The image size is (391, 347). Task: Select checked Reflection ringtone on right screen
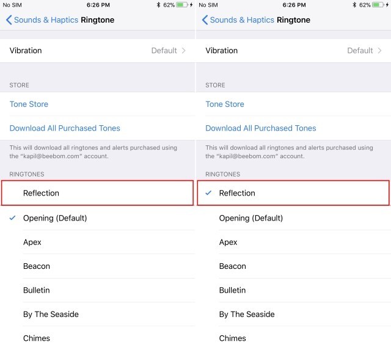point(293,193)
